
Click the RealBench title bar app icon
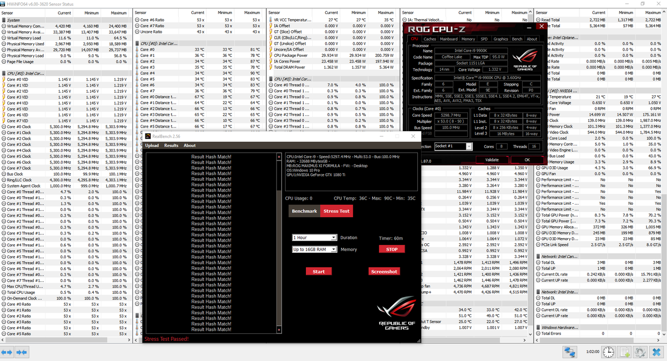pyautogui.click(x=148, y=136)
